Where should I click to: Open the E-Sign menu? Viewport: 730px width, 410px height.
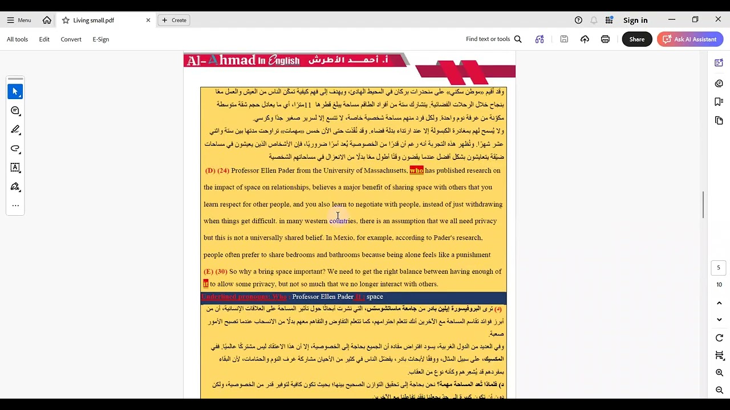point(101,39)
